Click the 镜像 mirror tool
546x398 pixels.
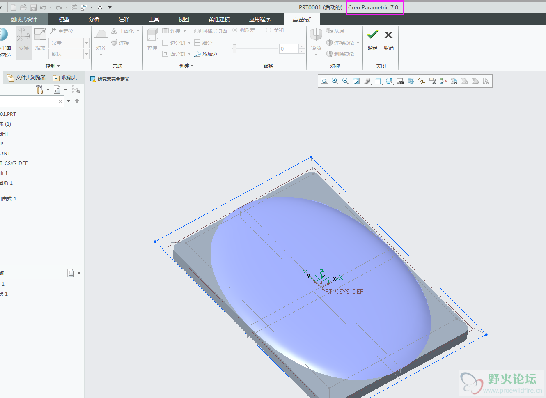tap(316, 40)
